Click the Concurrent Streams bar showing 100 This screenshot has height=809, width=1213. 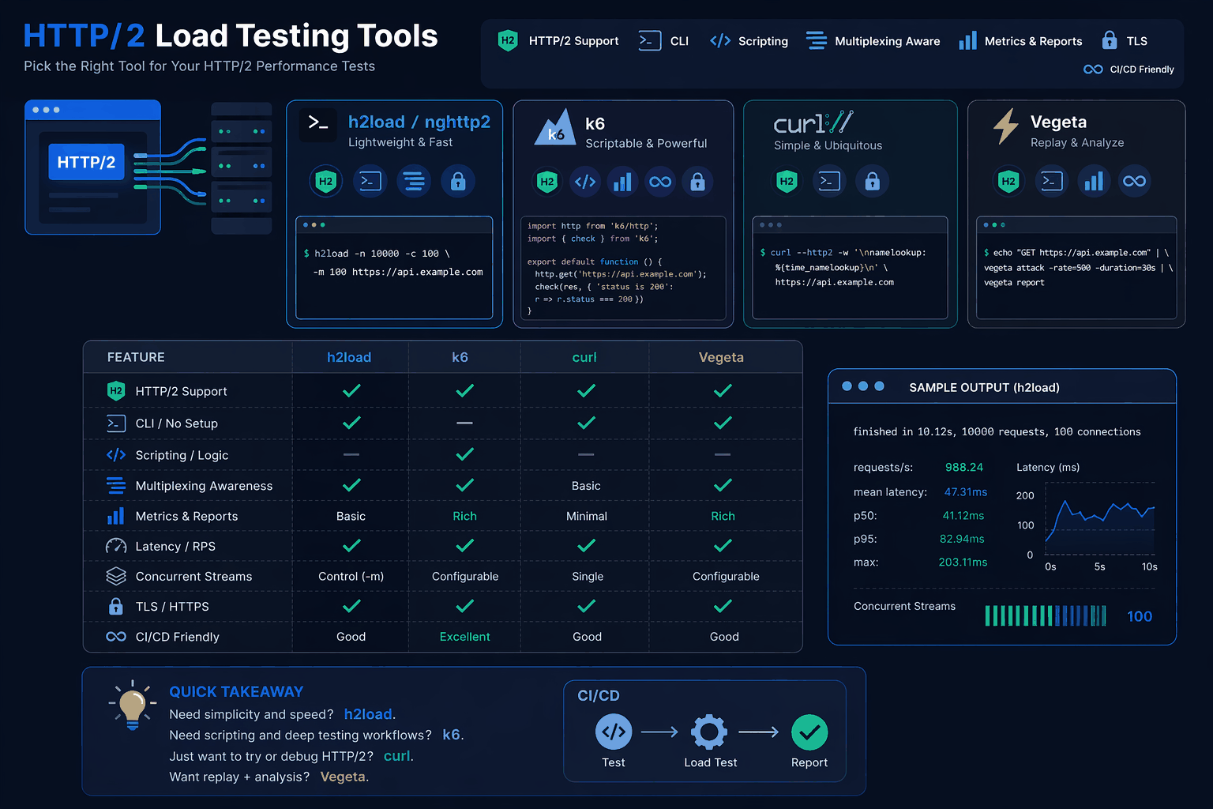pos(1046,615)
